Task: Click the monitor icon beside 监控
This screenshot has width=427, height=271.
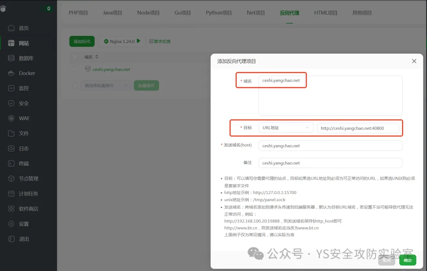Action: (x=11, y=88)
